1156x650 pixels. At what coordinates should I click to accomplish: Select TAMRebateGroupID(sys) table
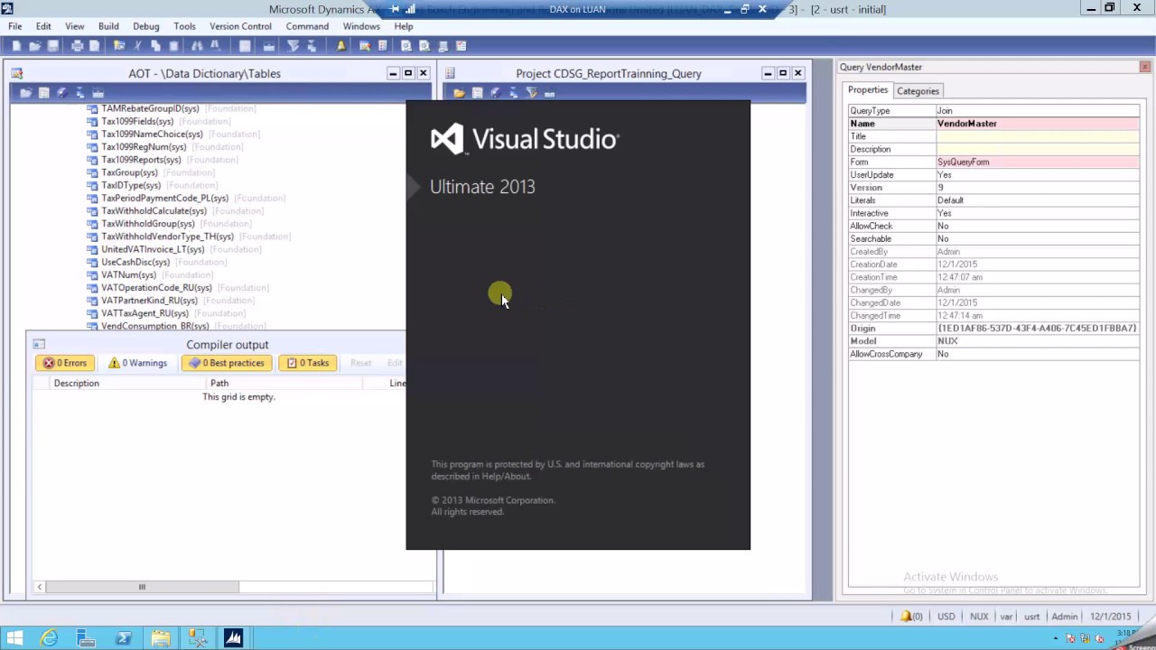click(150, 108)
